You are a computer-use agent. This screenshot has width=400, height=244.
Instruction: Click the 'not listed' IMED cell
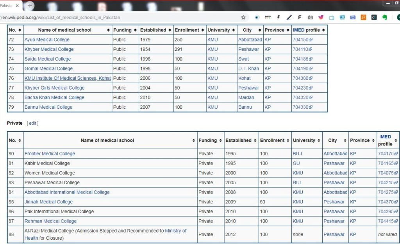pos(387,234)
